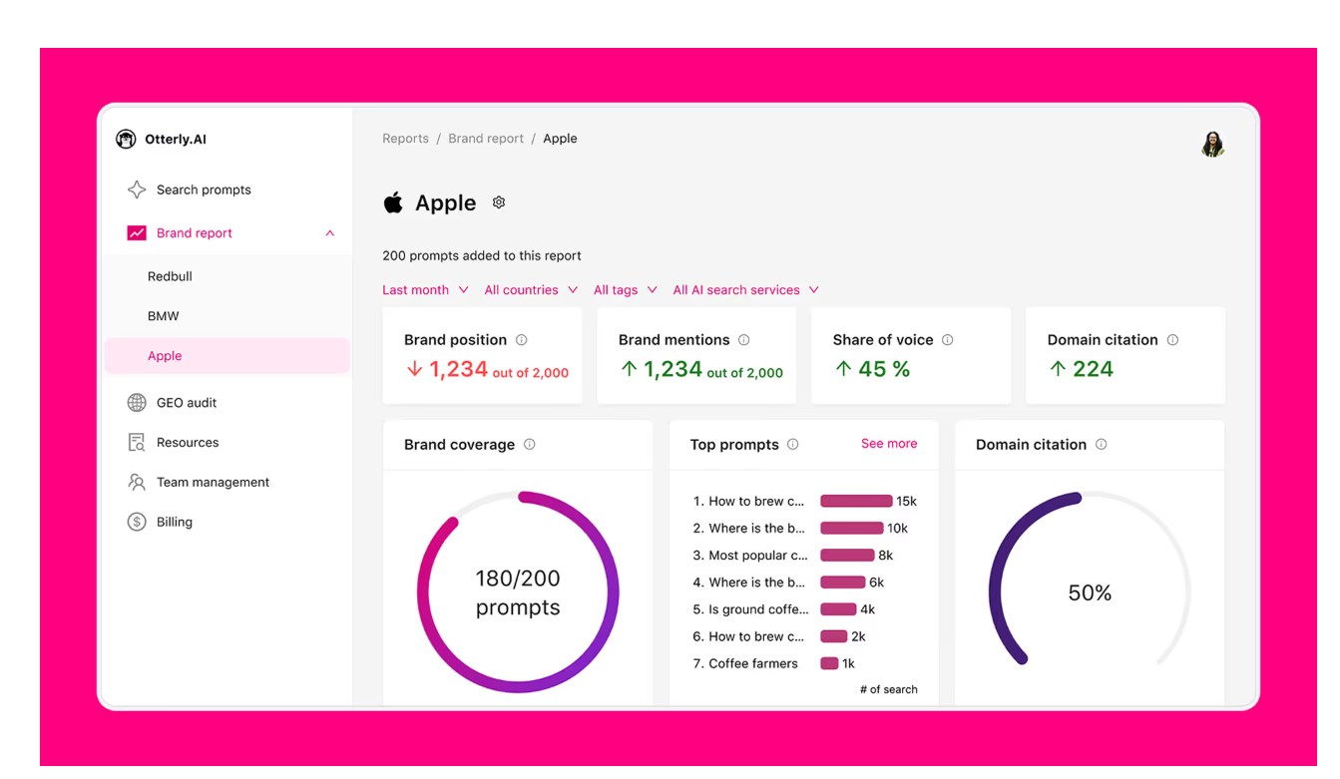Screen dimensions: 1340x779
Task: Click the '1,234 out of 2,000' red value
Action: coord(498,369)
